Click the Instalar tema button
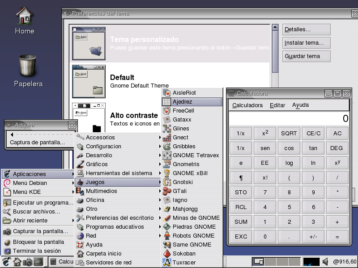The height and width of the screenshot is (268, 358). pyautogui.click(x=307, y=43)
